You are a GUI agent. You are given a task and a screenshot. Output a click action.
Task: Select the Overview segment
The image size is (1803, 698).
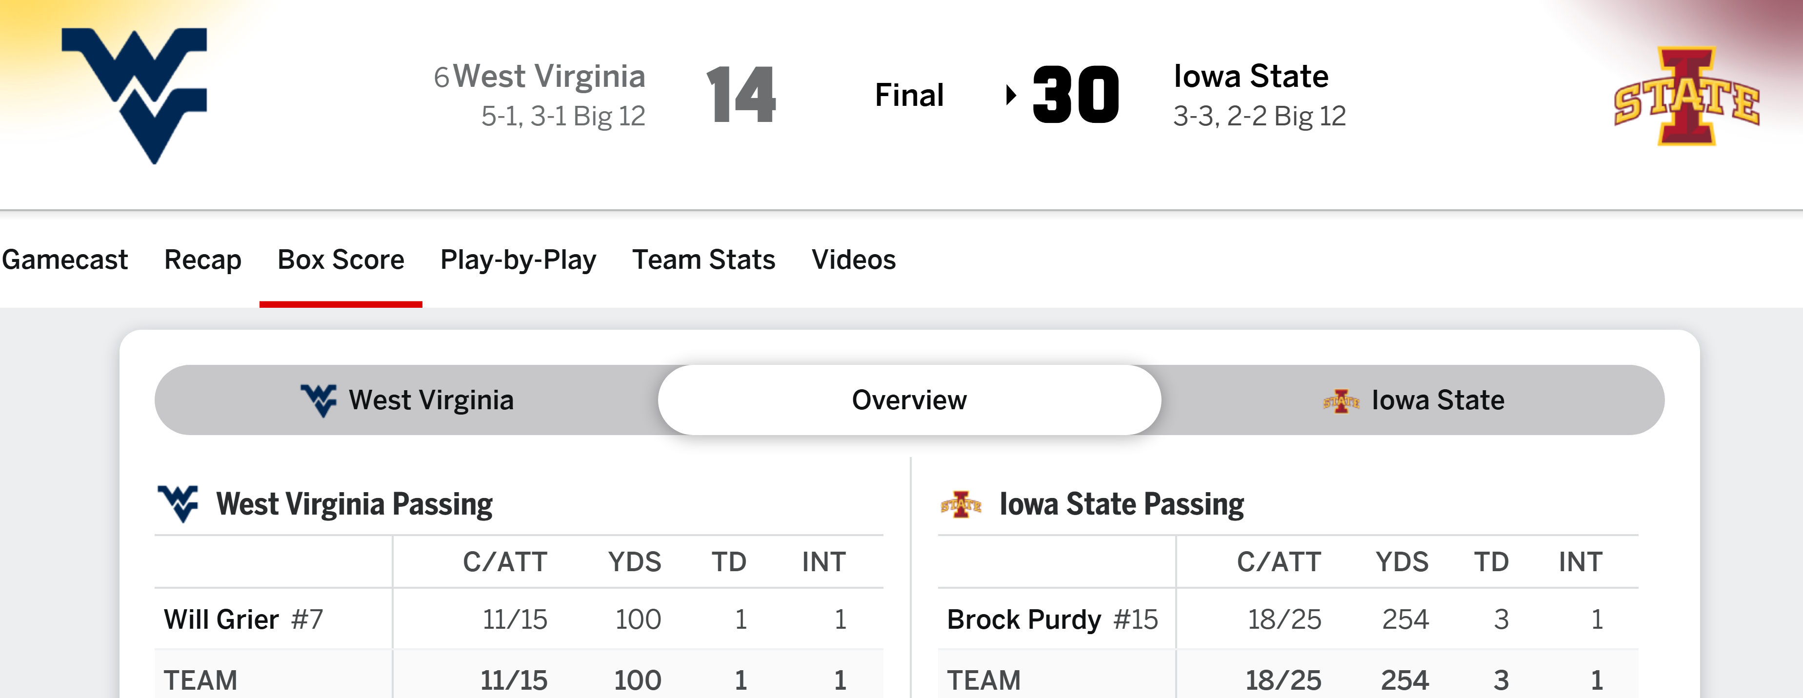point(908,400)
